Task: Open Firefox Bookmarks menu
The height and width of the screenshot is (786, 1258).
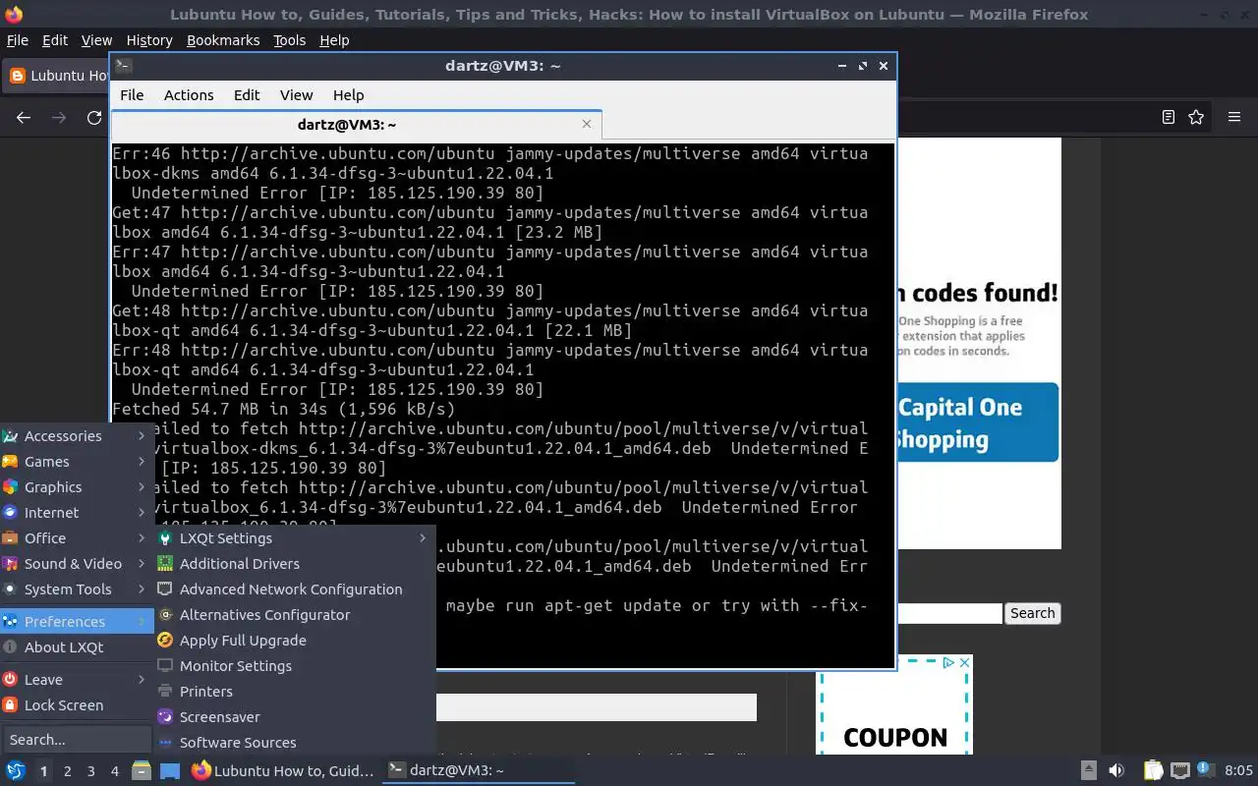Action: tap(223, 40)
